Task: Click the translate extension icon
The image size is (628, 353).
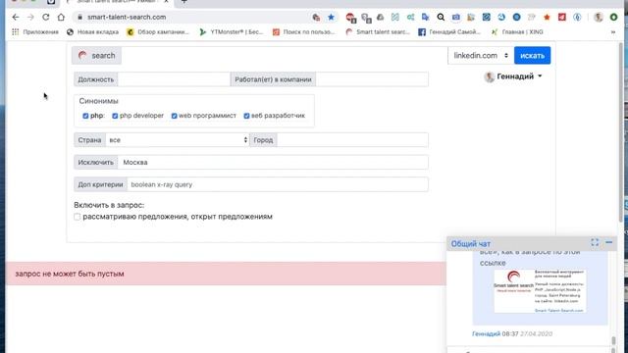Action: coord(425,18)
